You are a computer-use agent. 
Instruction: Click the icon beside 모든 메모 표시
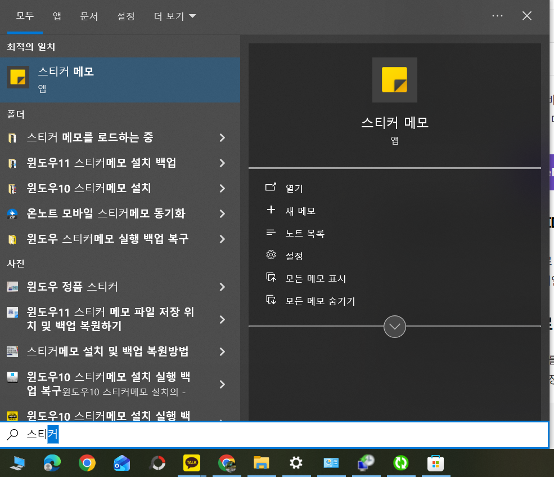(271, 278)
